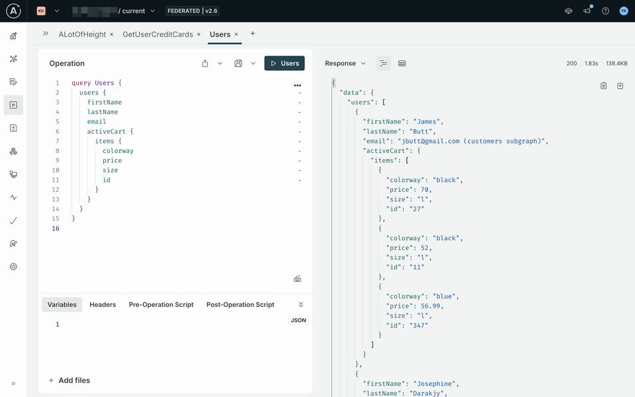The image size is (635, 397).
Task: Close the GetUserCreditCards tab
Action: pos(198,34)
